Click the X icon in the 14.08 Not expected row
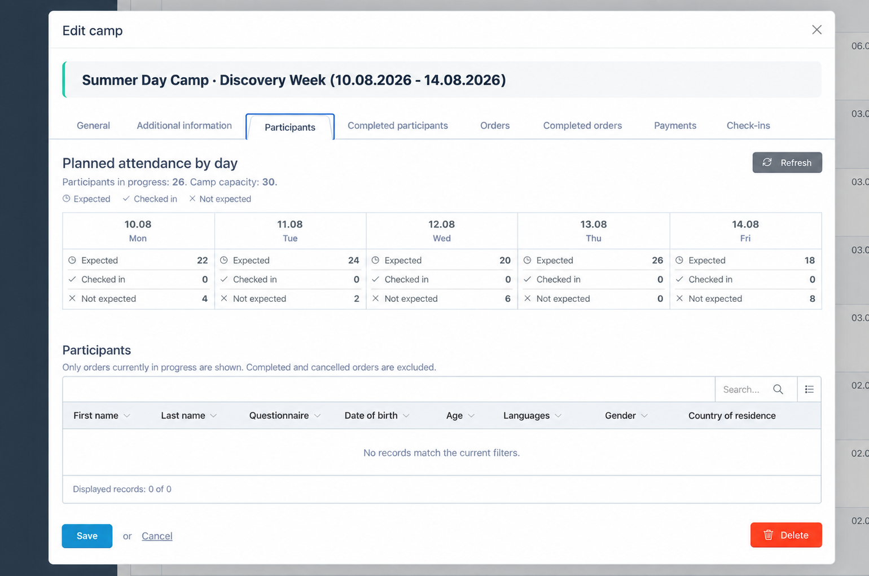 pos(679,298)
